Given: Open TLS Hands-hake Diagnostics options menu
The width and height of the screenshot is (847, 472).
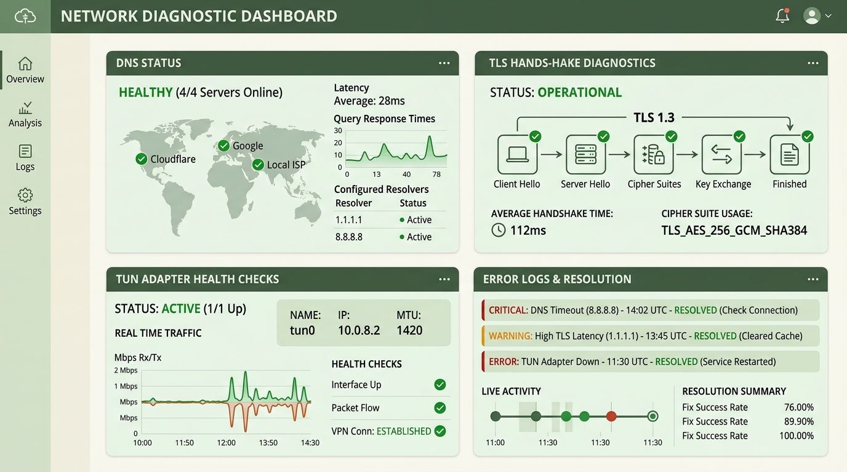Looking at the screenshot, I should tap(813, 63).
